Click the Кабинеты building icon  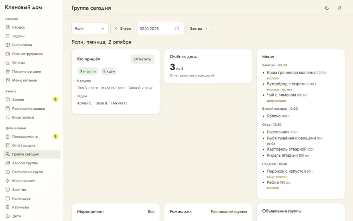click(8, 207)
